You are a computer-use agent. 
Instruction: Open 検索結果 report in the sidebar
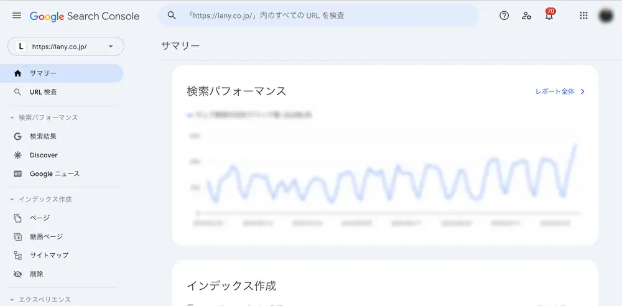(44, 136)
